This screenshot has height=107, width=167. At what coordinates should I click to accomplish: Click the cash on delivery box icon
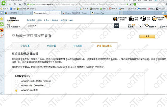coord(143,19)
